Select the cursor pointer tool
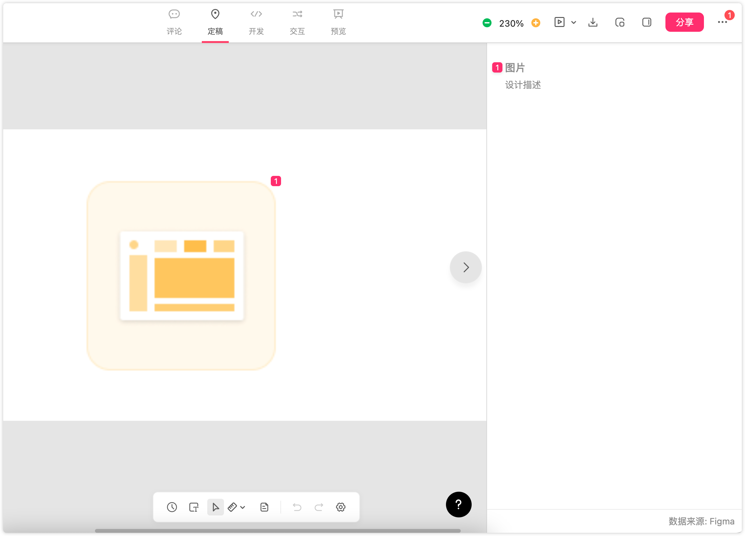The width and height of the screenshot is (745, 536). (x=216, y=507)
